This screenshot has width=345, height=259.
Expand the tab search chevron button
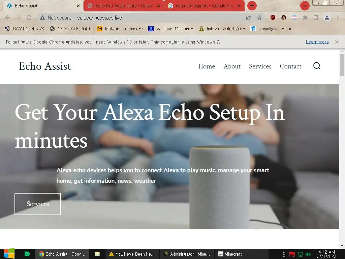coord(305,6)
